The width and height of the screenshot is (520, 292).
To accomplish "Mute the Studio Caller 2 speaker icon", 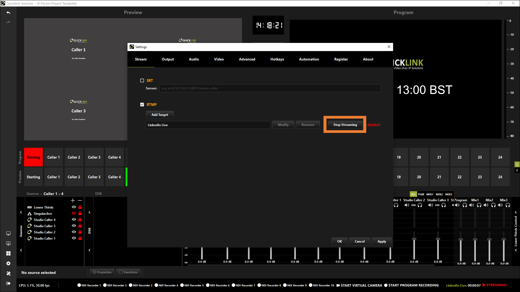I will point(407,205).
